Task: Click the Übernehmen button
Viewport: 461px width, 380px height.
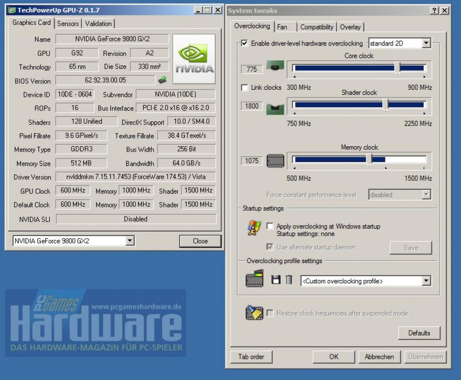Action: (x=425, y=357)
